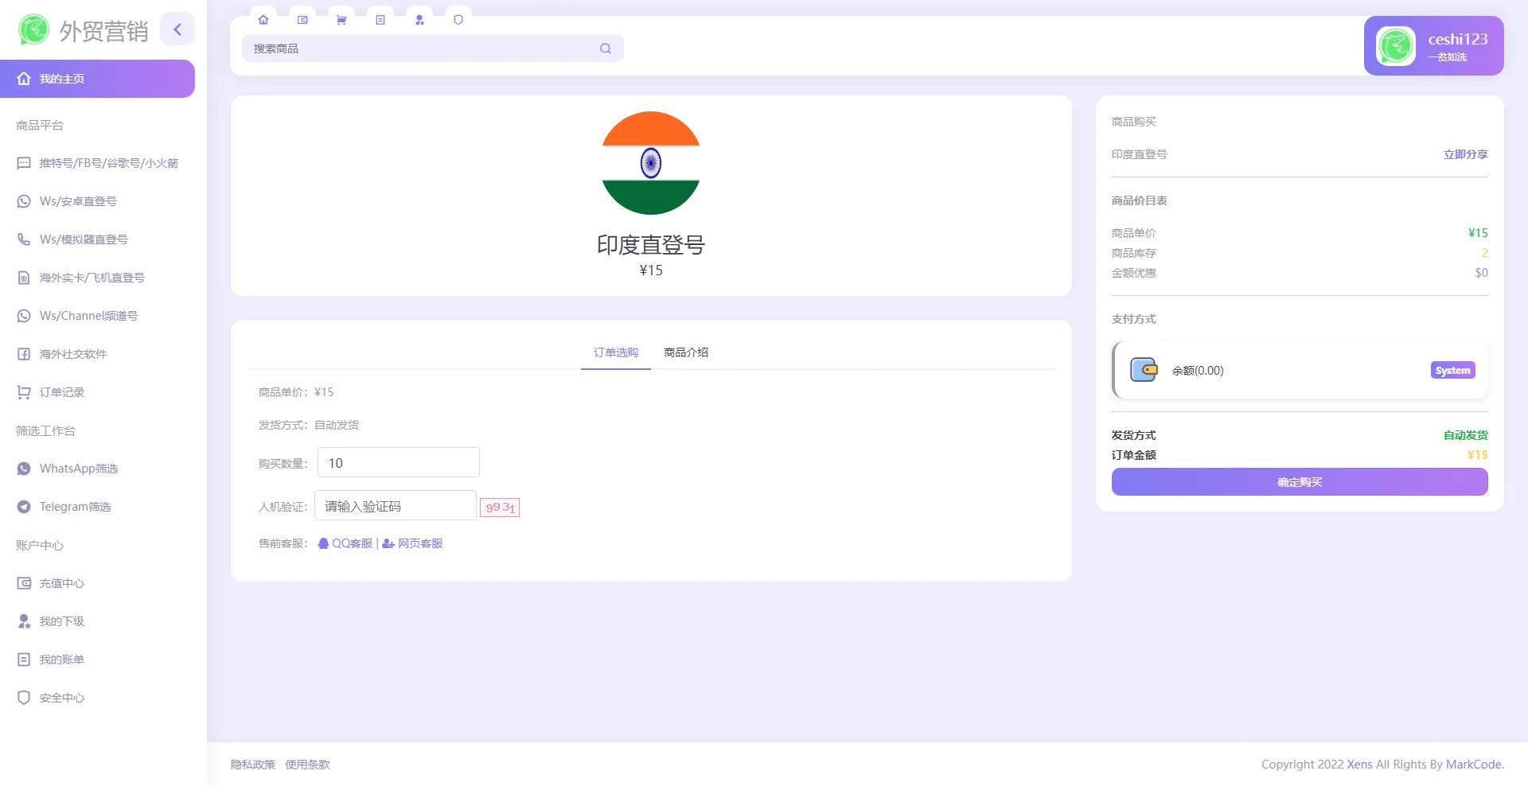1528x786 pixels.
Task: Open the security shield icon in top toolbar
Action: (x=458, y=20)
